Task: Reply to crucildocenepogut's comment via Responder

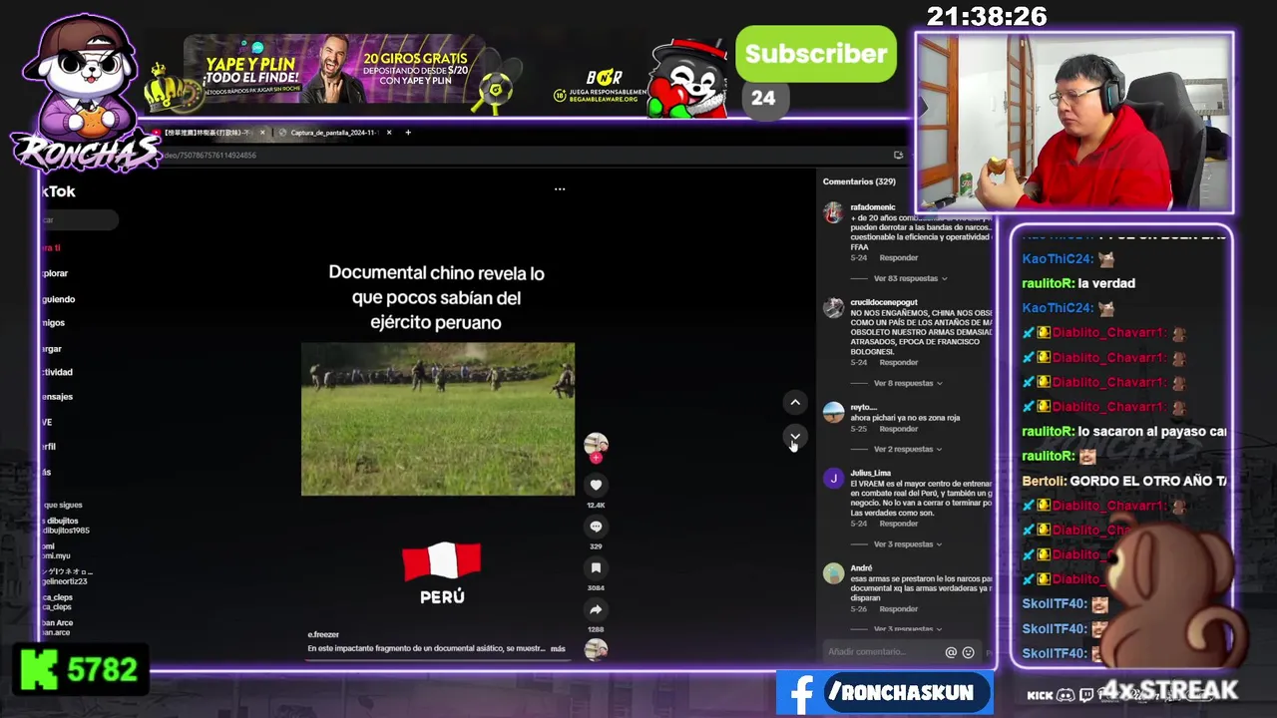Action: point(899,363)
